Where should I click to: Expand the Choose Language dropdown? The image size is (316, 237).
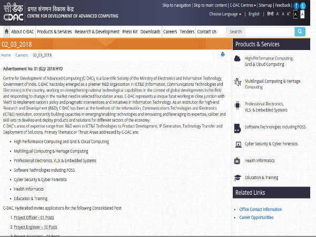click(225, 14)
